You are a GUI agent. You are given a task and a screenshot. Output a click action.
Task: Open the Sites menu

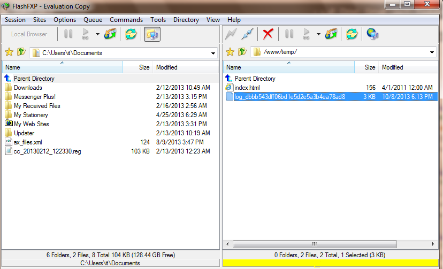tap(40, 20)
